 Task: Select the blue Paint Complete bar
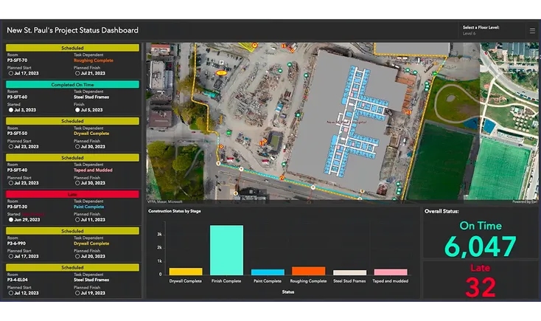(268, 272)
